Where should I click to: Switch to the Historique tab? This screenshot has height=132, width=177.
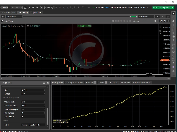click(x=114, y=83)
